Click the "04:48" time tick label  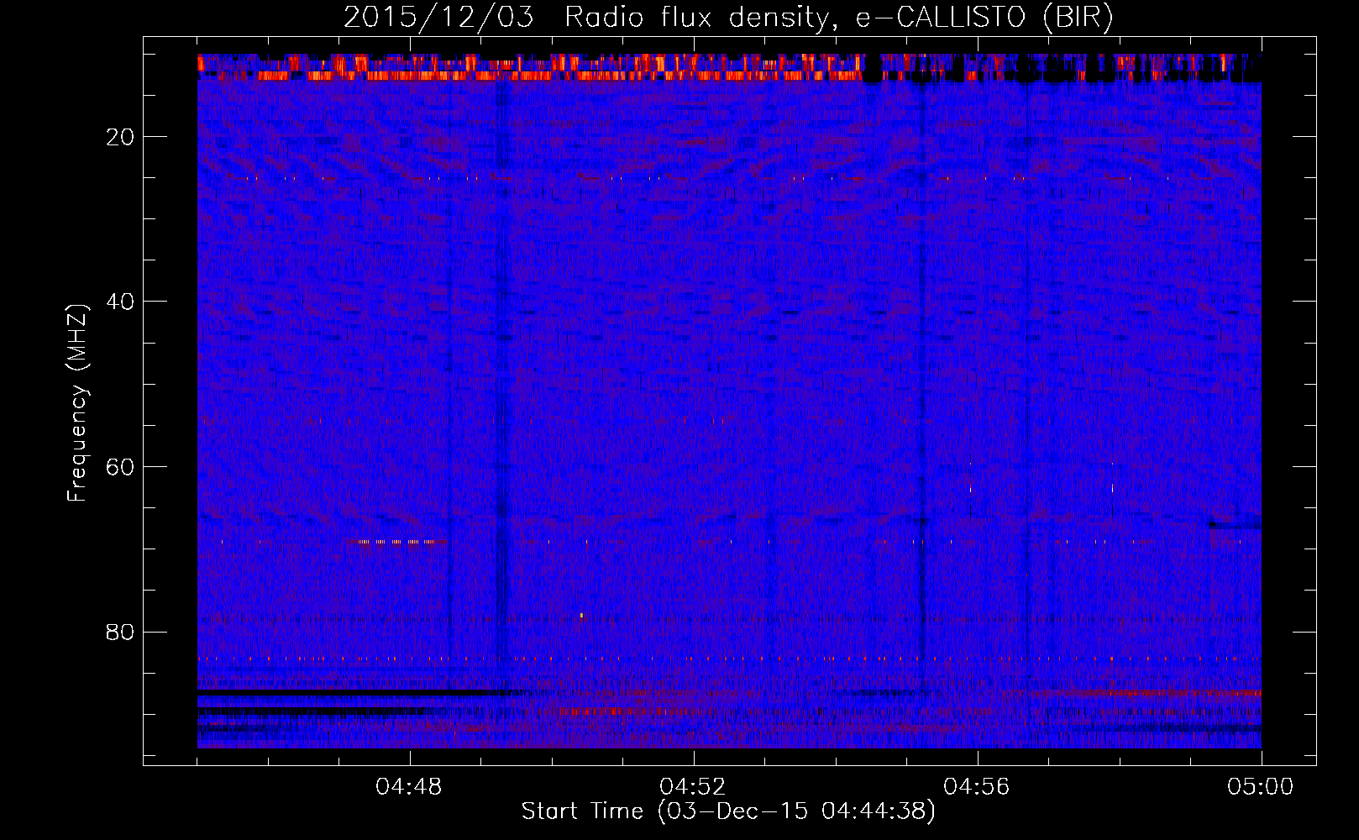point(410,787)
